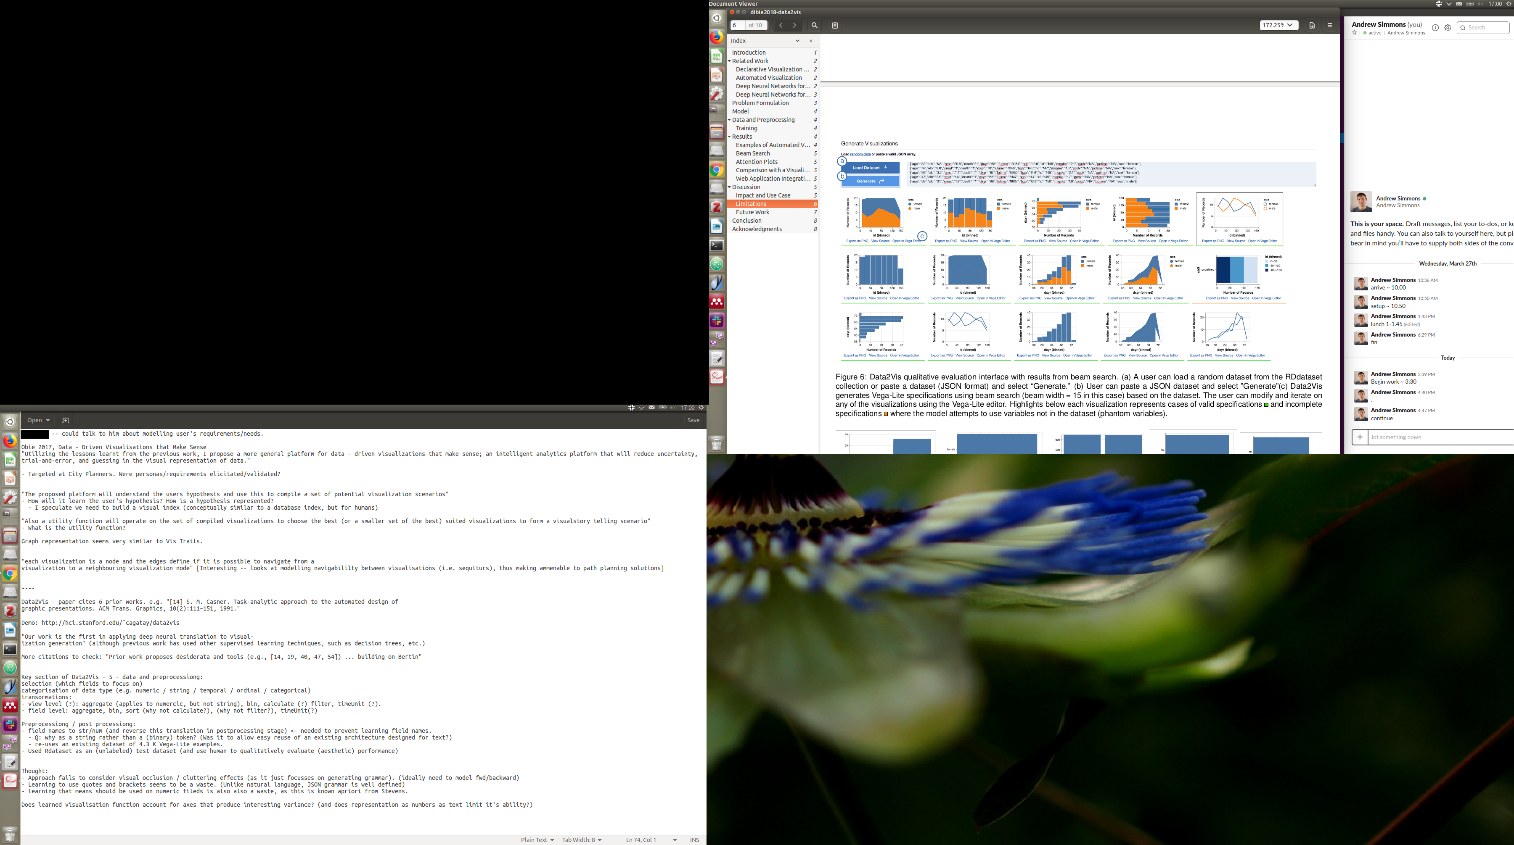The height and width of the screenshot is (845, 1514).
Task: Star the Andrew Simmons conversation
Action: (1355, 33)
